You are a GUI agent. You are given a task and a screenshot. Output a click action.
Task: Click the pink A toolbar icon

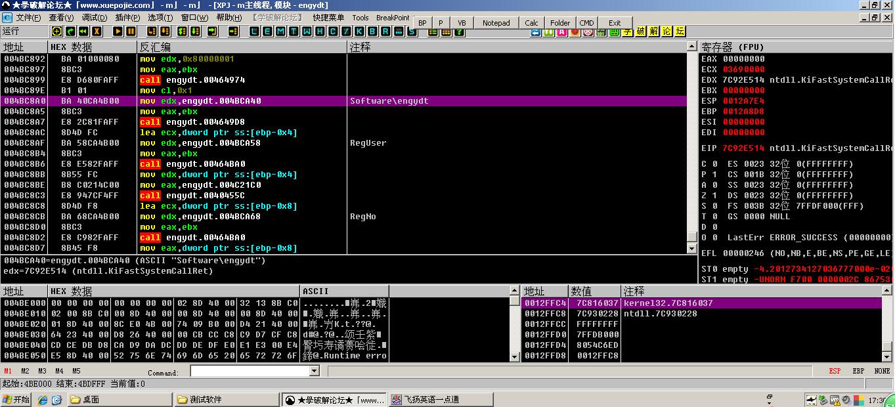coord(561,32)
